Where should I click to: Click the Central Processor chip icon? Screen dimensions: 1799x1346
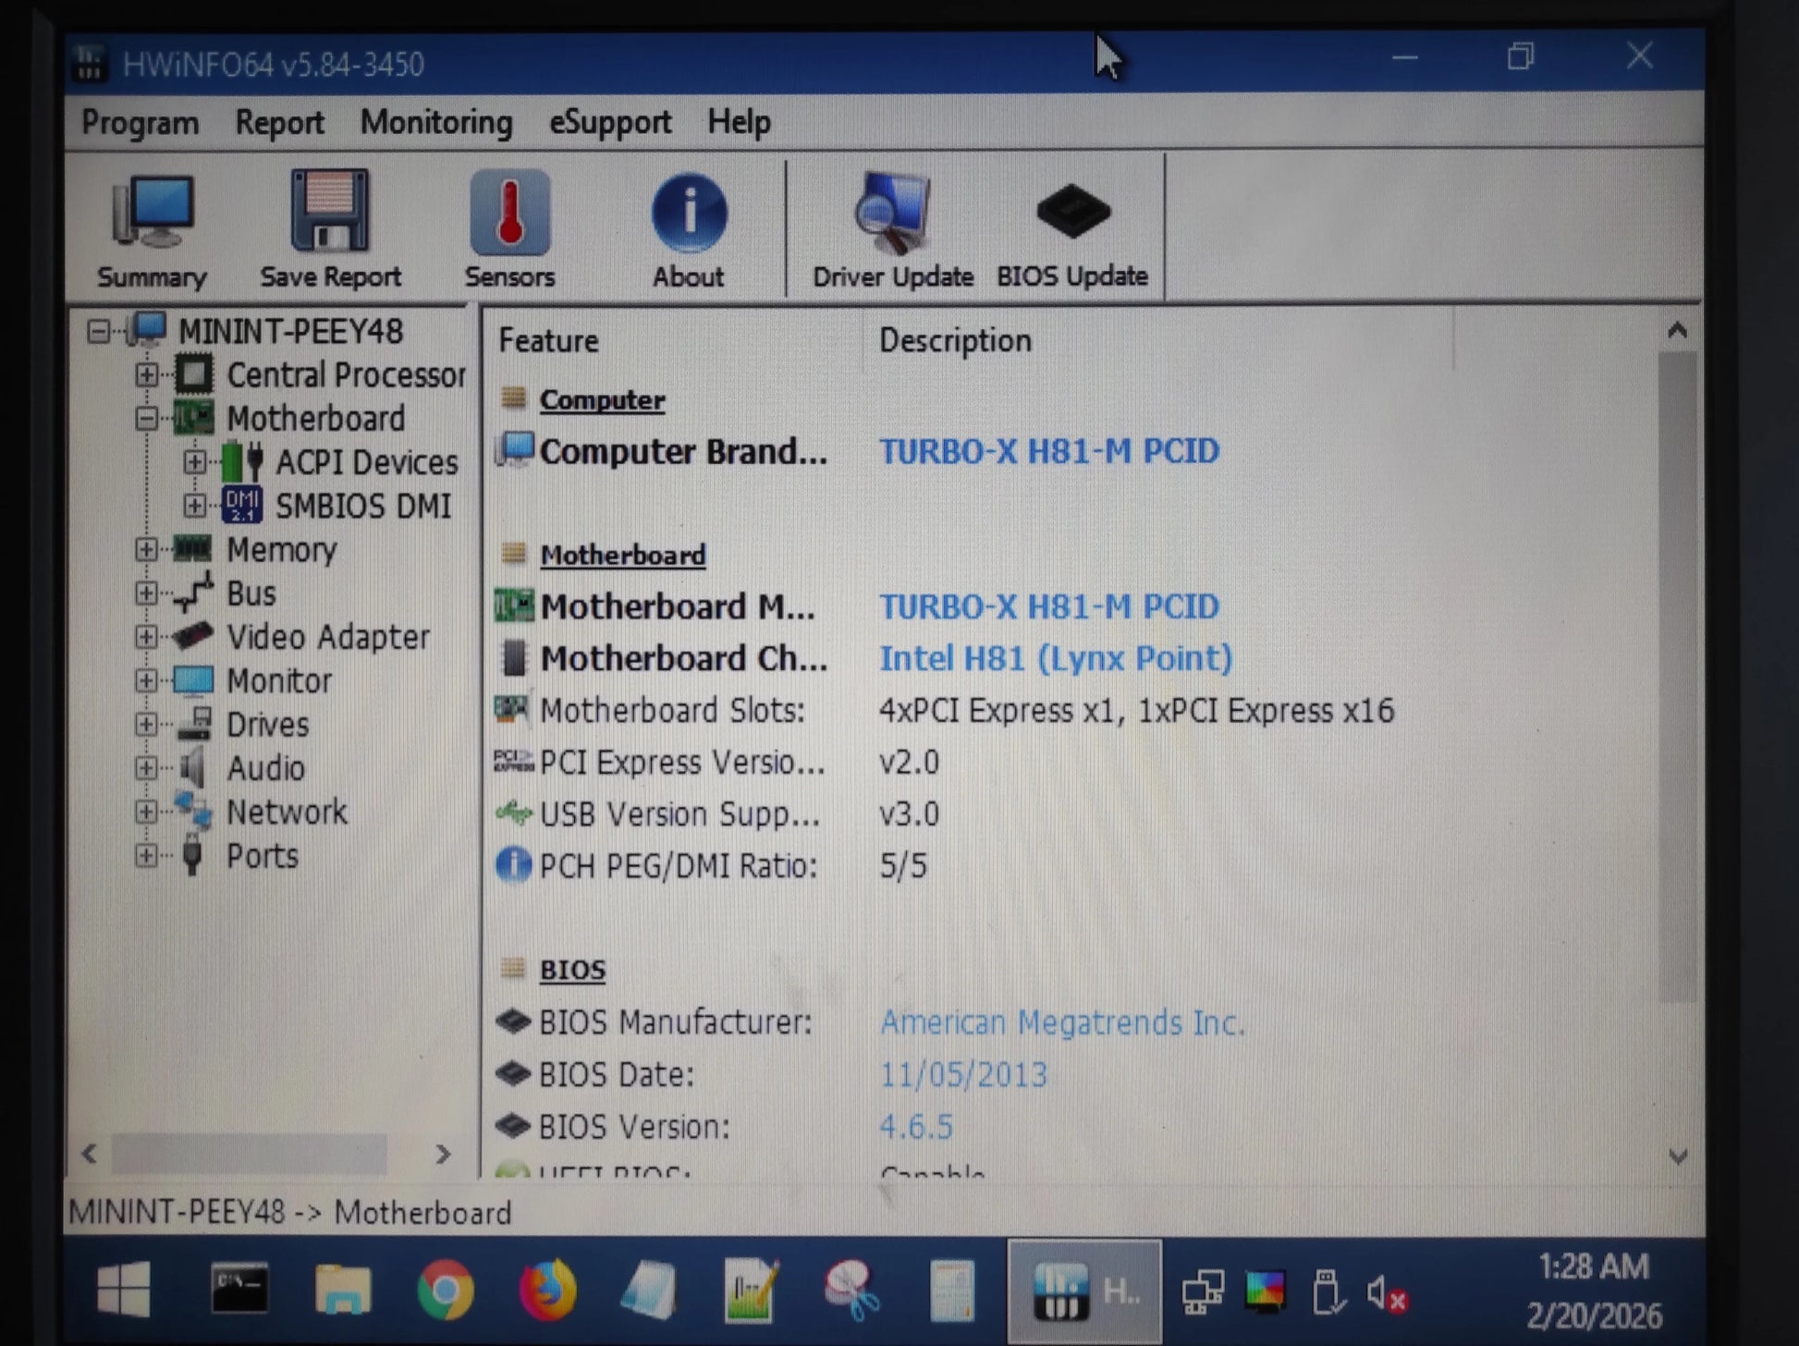(193, 374)
